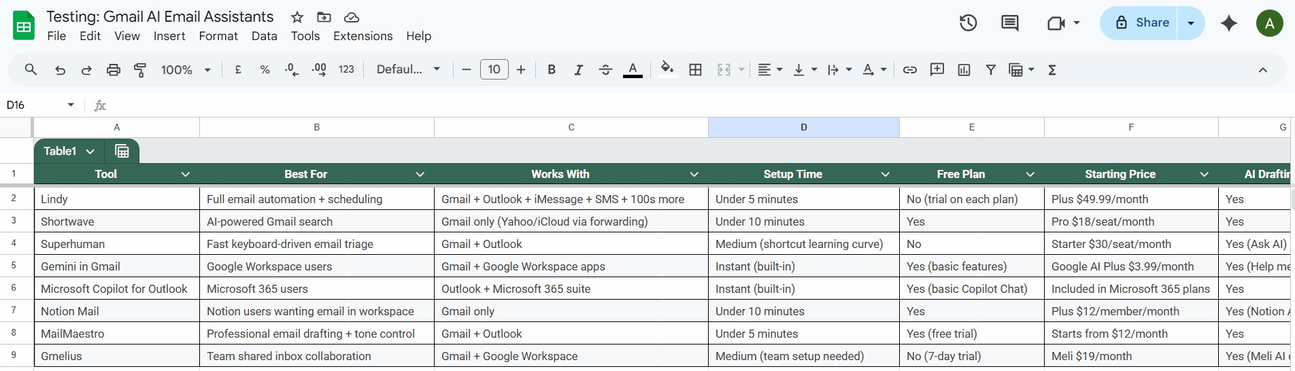Viewport: 1295px width, 371px height.
Task: Format as percent
Action: point(265,69)
